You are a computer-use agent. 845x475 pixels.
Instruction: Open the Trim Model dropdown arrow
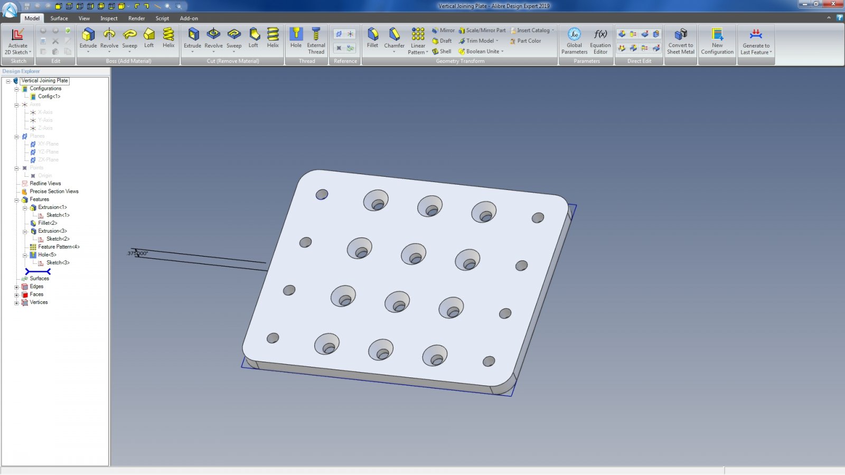pos(497,41)
